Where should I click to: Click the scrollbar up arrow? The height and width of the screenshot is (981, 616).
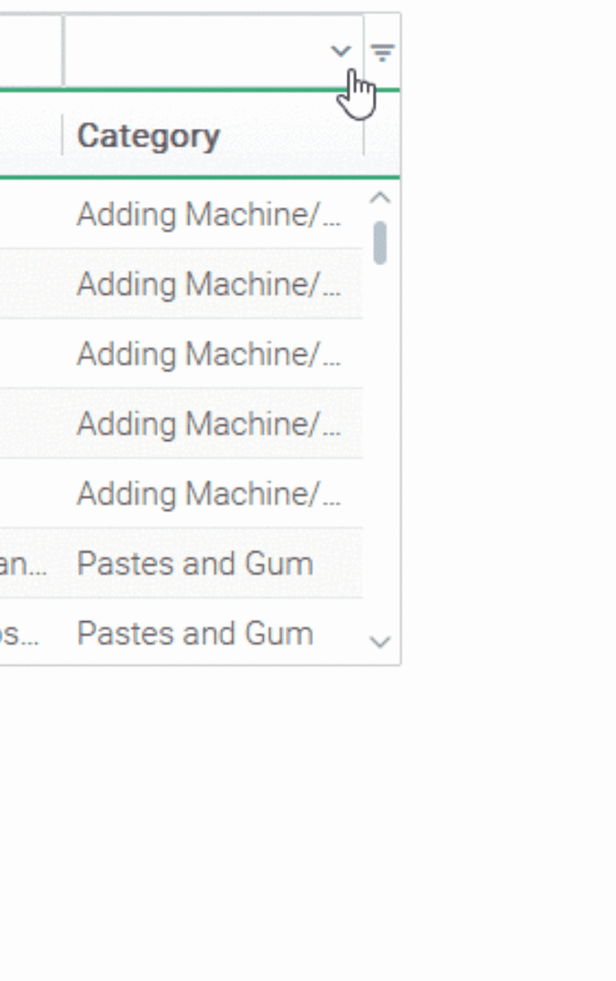pyautogui.click(x=381, y=198)
